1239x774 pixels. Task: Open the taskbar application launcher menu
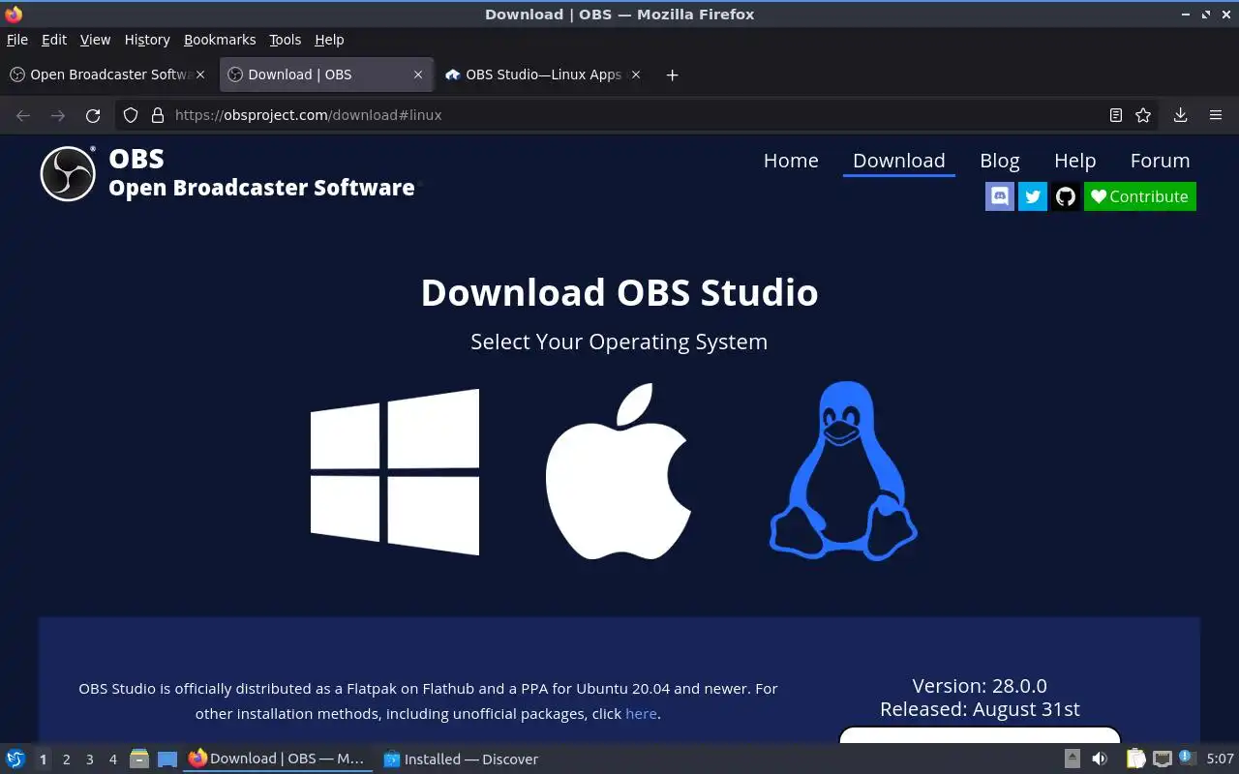15,759
